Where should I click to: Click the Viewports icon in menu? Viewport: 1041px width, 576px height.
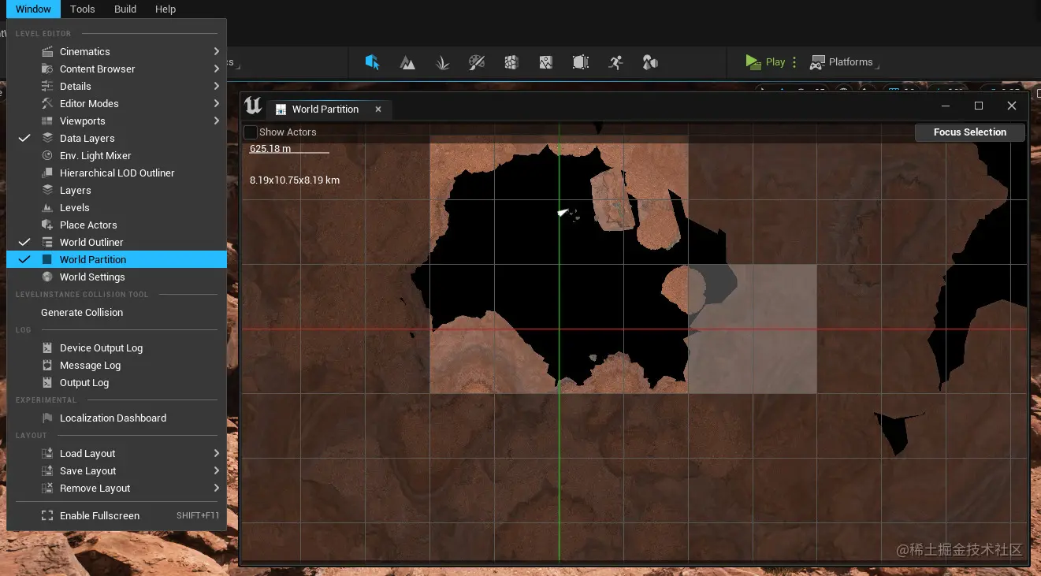[47, 121]
